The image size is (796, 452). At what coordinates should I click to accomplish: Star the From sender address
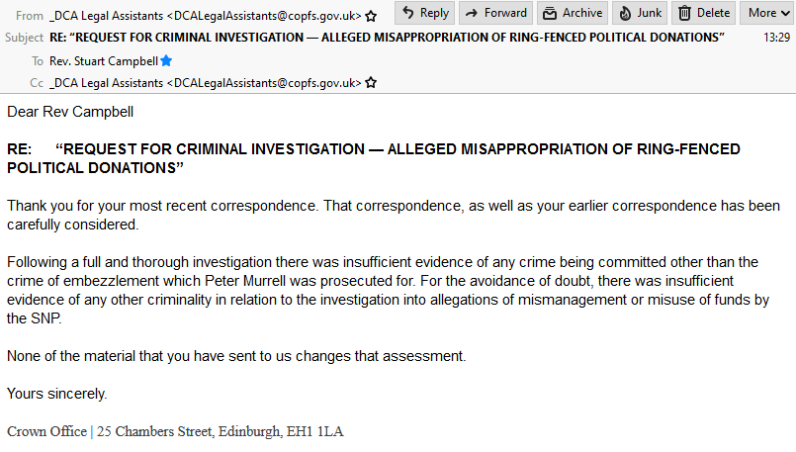point(371,16)
